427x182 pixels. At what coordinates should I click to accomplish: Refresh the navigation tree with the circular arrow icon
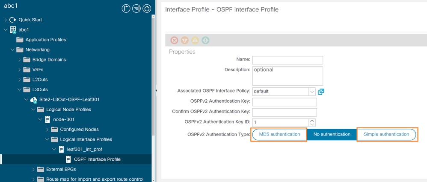pyautogui.click(x=146, y=9)
